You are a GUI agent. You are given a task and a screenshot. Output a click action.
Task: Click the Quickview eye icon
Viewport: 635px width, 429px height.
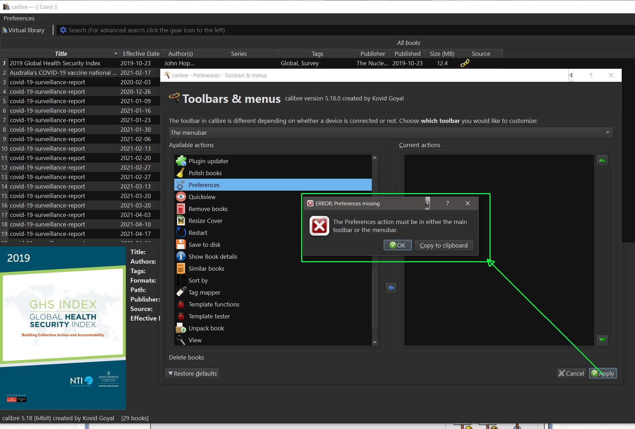pos(181,197)
